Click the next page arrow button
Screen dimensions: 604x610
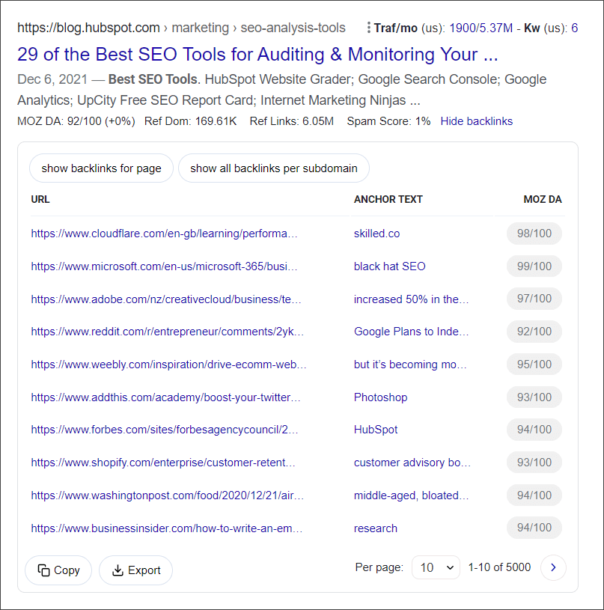pyautogui.click(x=553, y=567)
